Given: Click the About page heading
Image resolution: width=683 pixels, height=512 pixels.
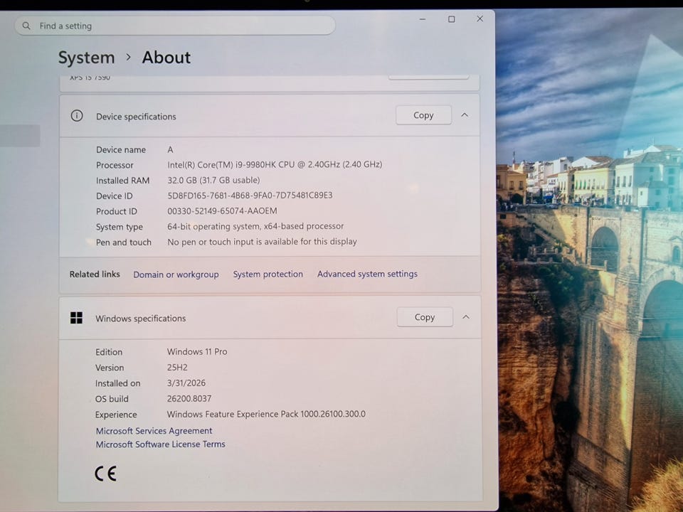Looking at the screenshot, I should 166,58.
